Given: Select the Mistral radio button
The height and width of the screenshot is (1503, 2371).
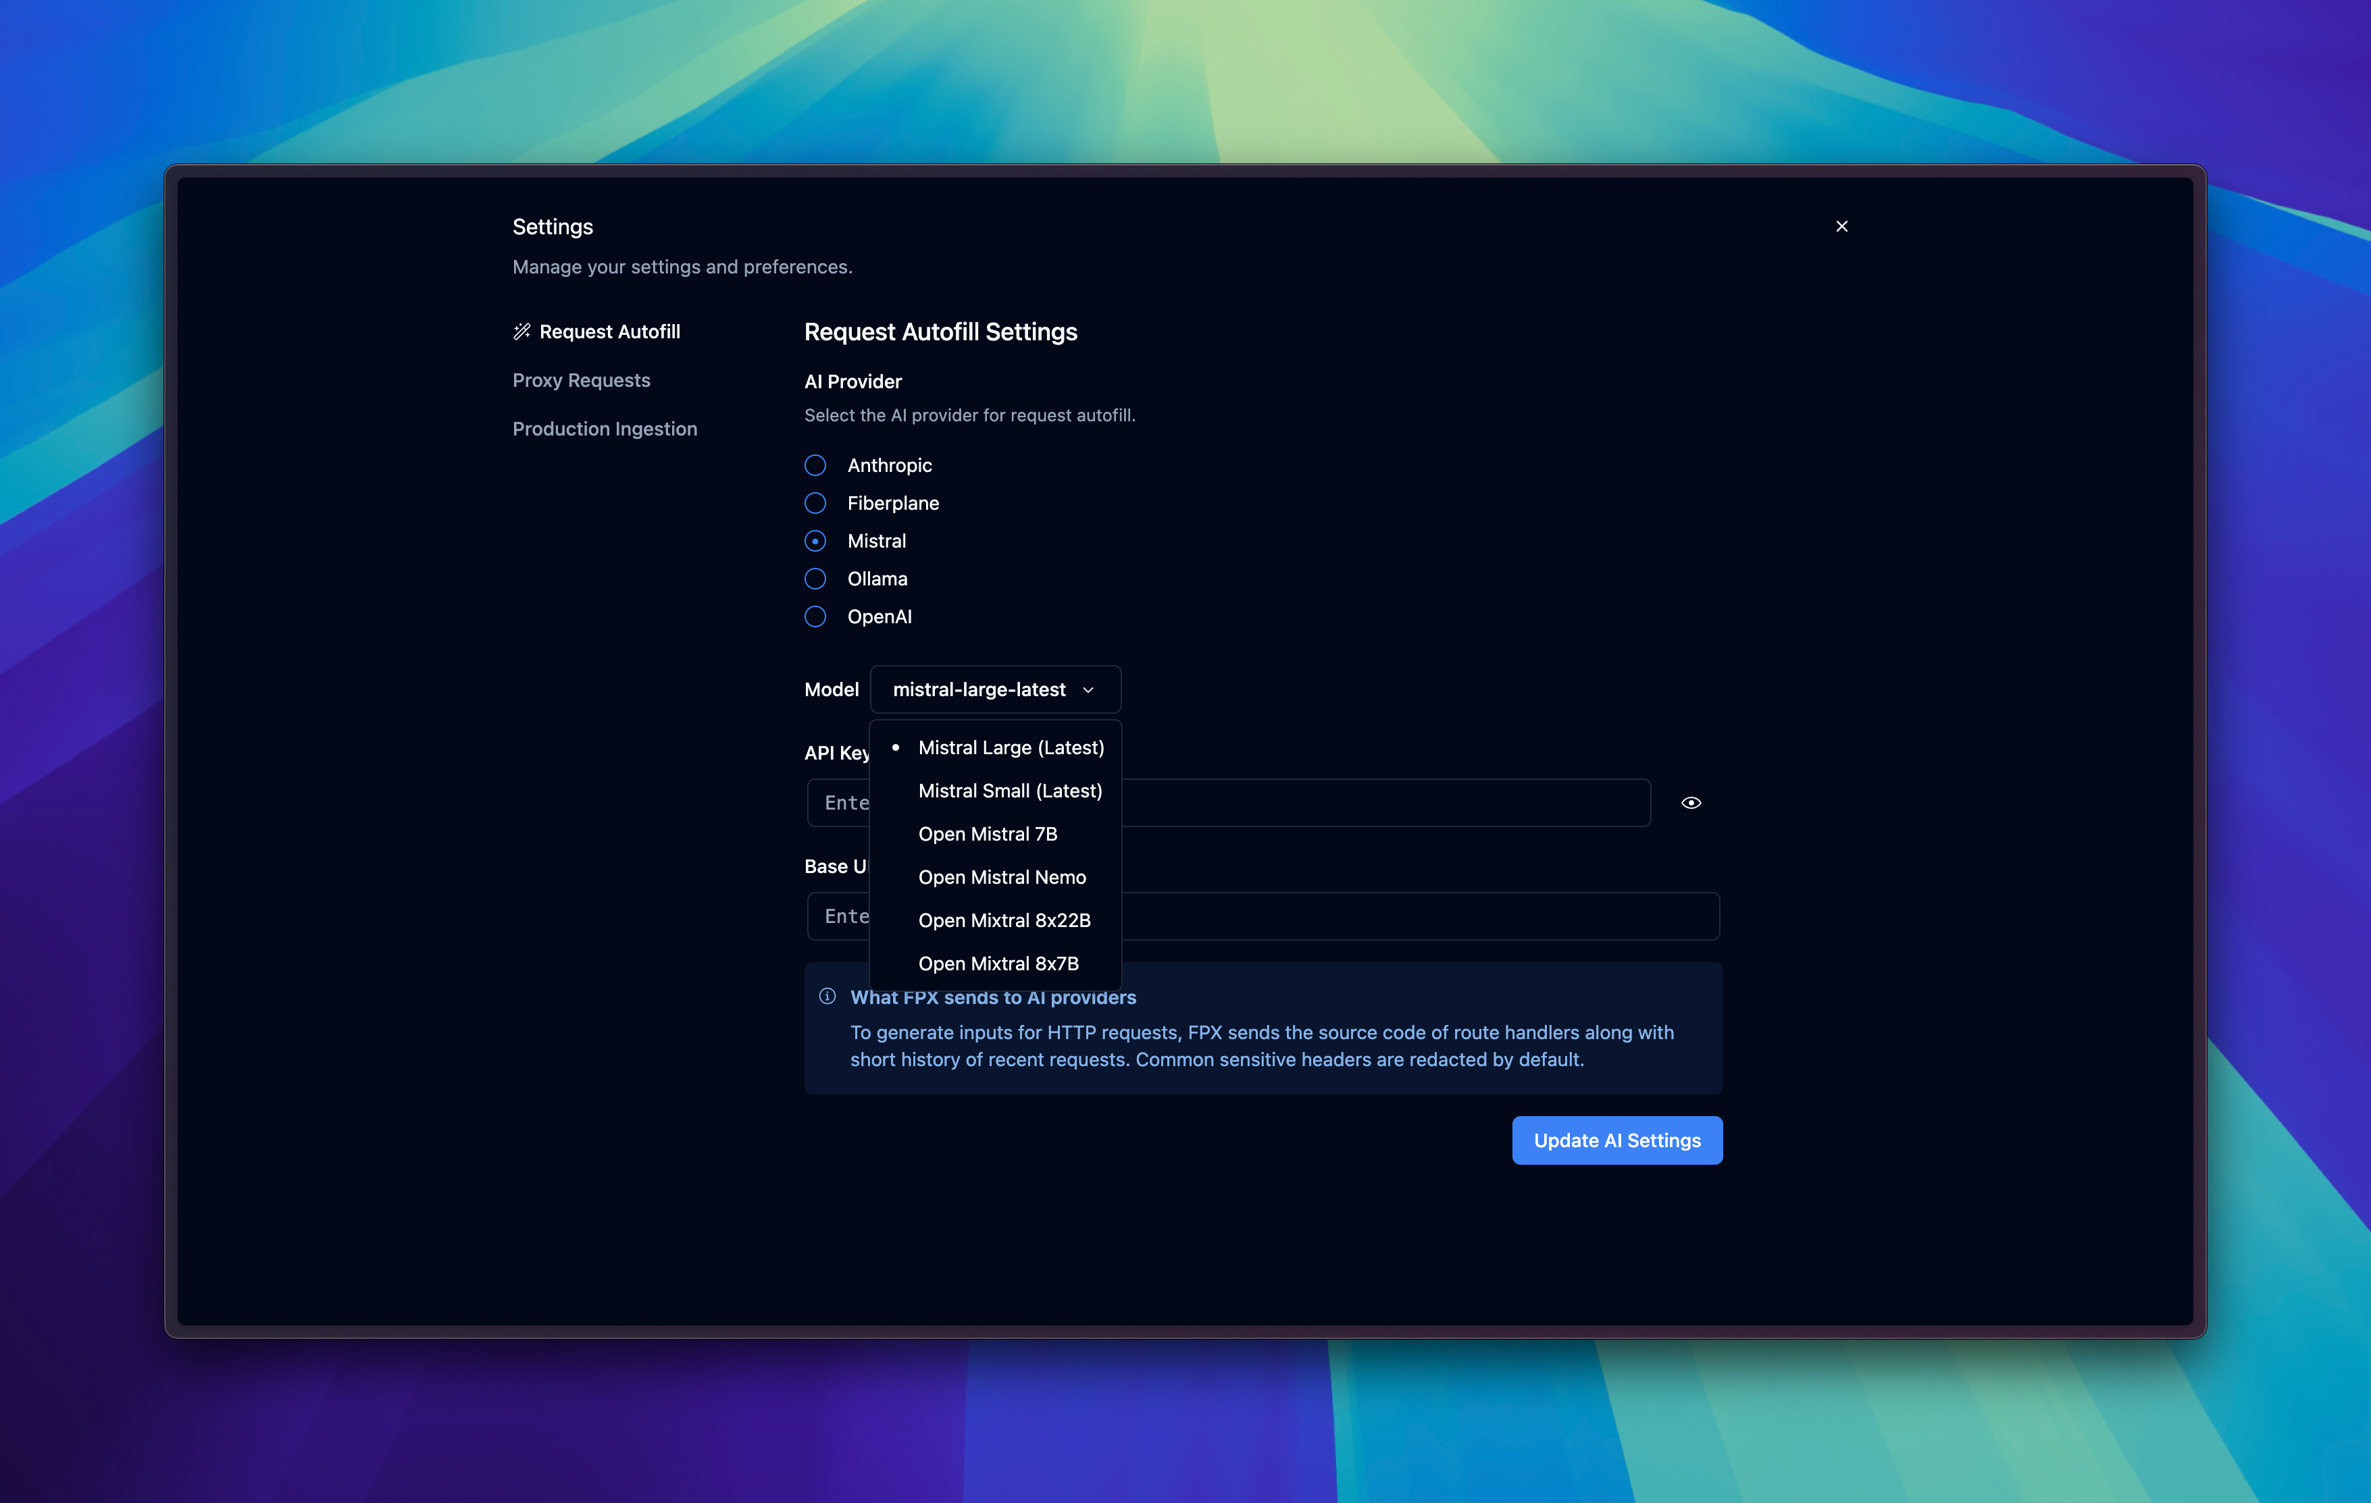Looking at the screenshot, I should tap(815, 540).
